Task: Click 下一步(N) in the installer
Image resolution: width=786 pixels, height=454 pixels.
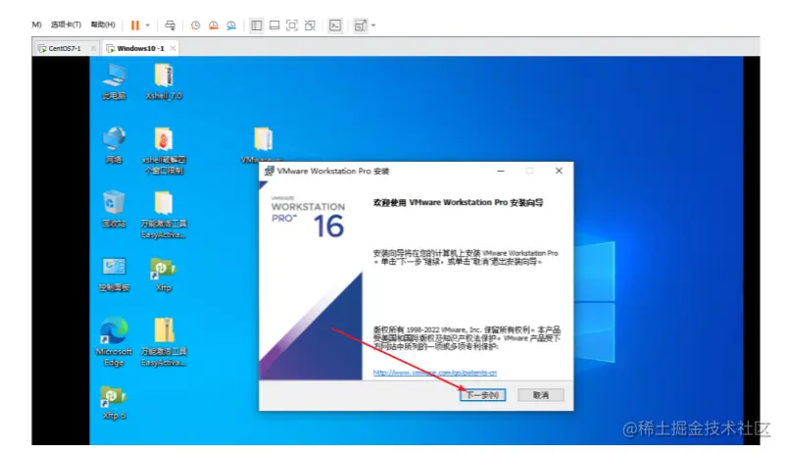Action: 482,395
